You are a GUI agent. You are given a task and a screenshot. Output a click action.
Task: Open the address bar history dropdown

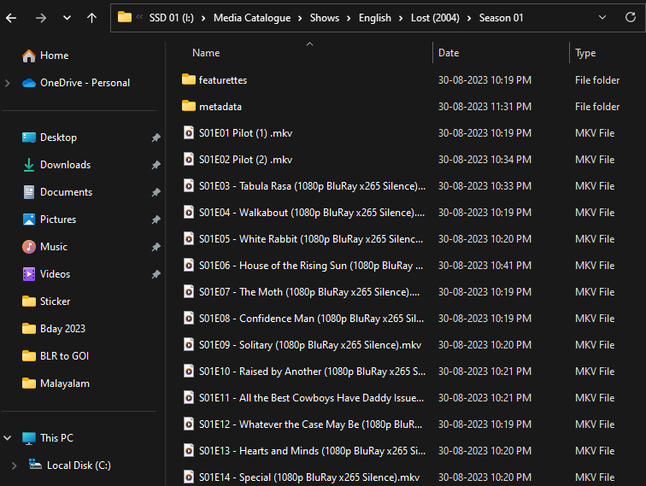[x=603, y=17]
